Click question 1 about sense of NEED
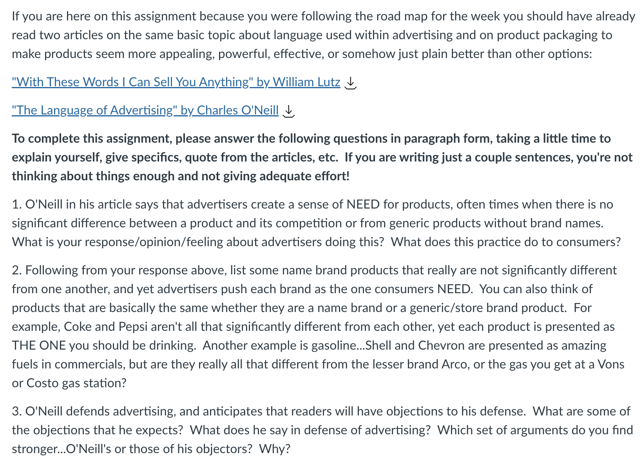Screen dimensions: 641x468 (317, 223)
